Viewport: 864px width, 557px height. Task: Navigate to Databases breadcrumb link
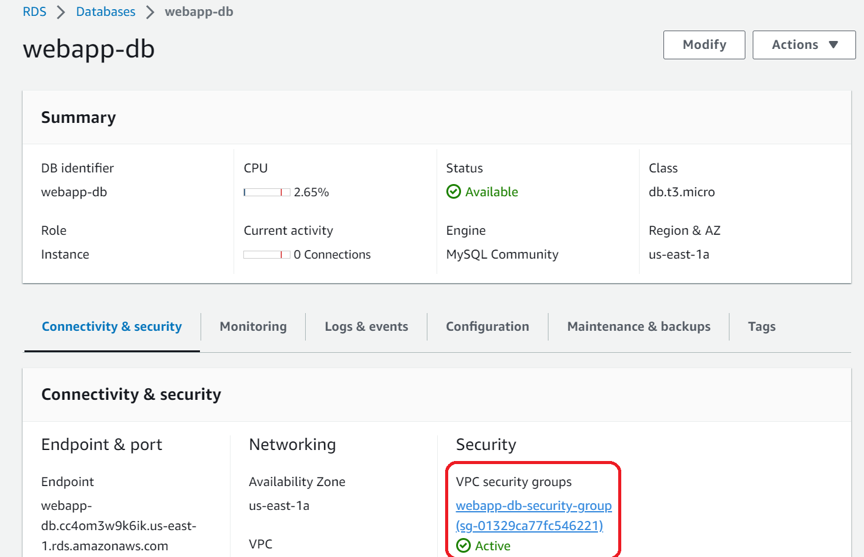click(106, 12)
